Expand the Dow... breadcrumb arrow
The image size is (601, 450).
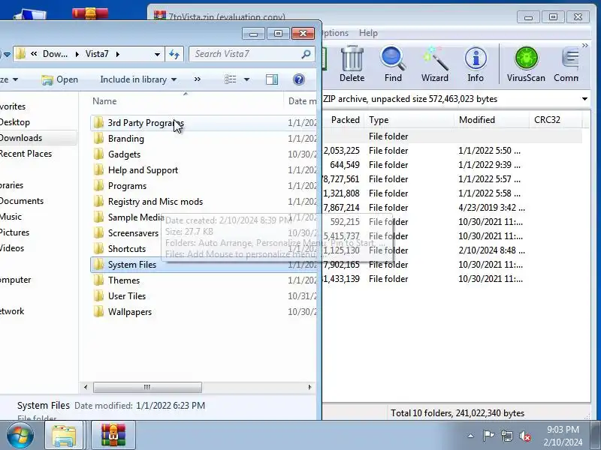point(77,54)
